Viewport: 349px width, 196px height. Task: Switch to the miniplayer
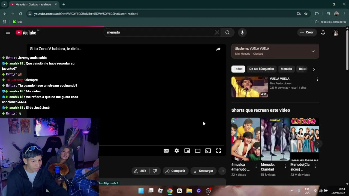(x=187, y=151)
